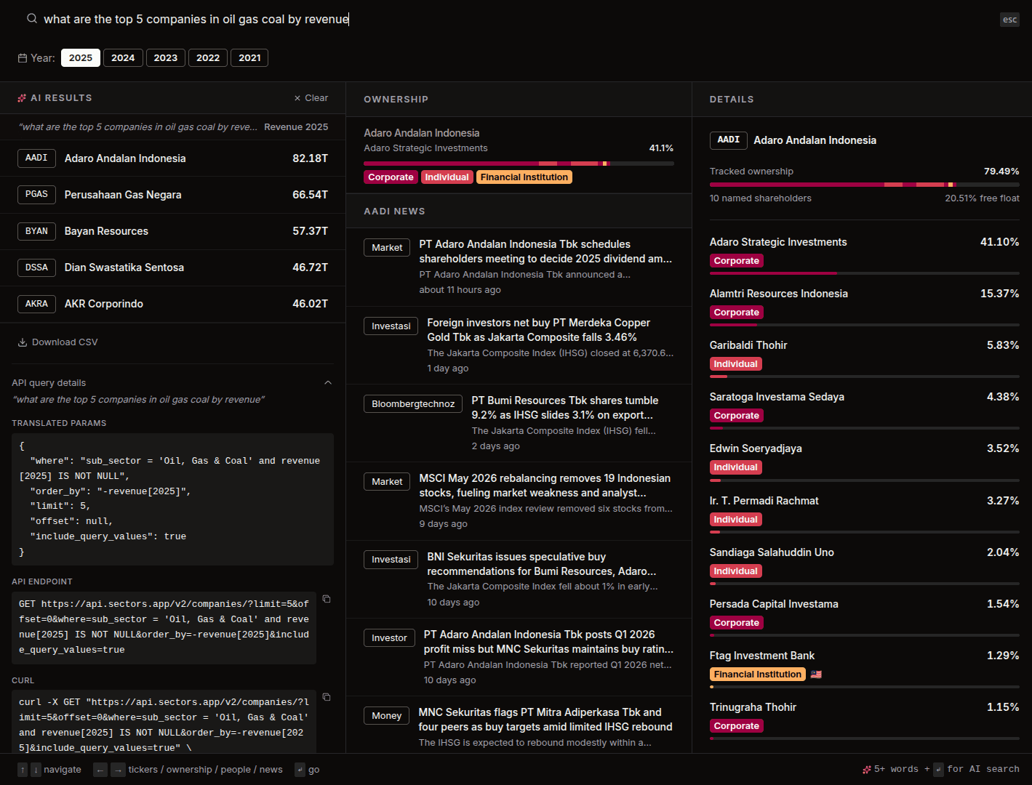Click the AI Results sparkle icon
1032x785 pixels.
[x=22, y=98]
